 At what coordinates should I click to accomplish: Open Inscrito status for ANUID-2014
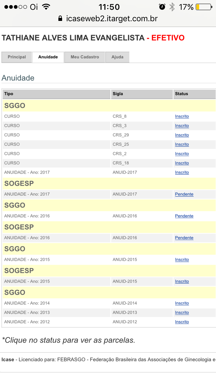point(182,303)
